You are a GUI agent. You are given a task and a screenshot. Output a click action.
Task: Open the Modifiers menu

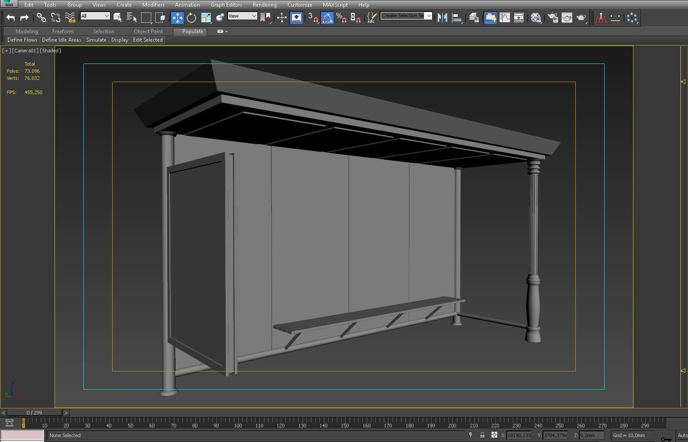tap(153, 5)
